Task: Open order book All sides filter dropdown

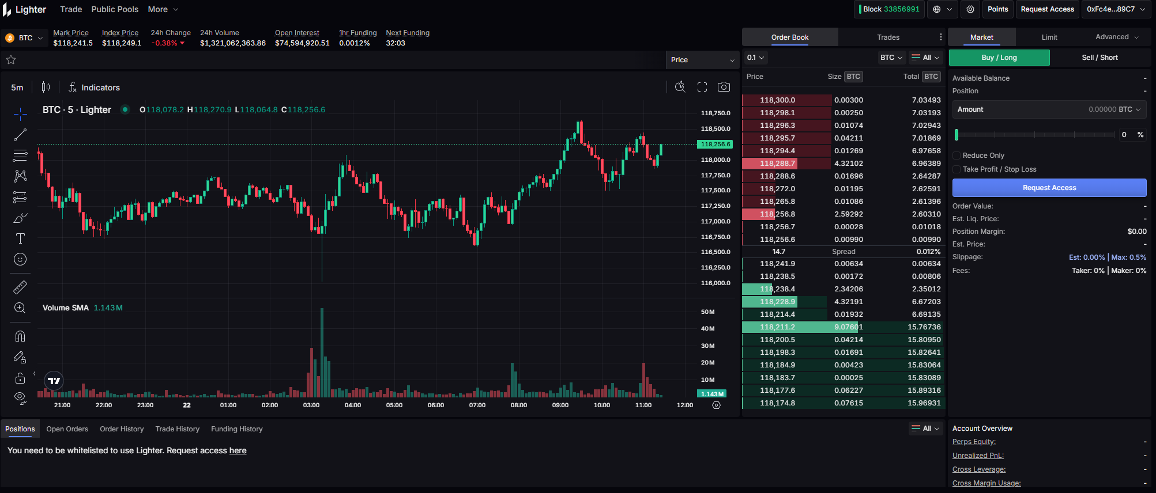Action: click(x=925, y=58)
